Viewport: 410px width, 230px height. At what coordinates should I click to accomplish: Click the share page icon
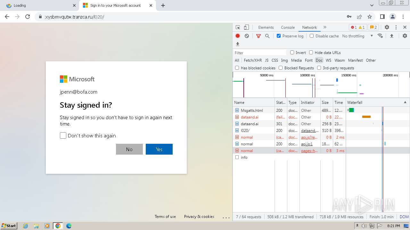pos(359,17)
